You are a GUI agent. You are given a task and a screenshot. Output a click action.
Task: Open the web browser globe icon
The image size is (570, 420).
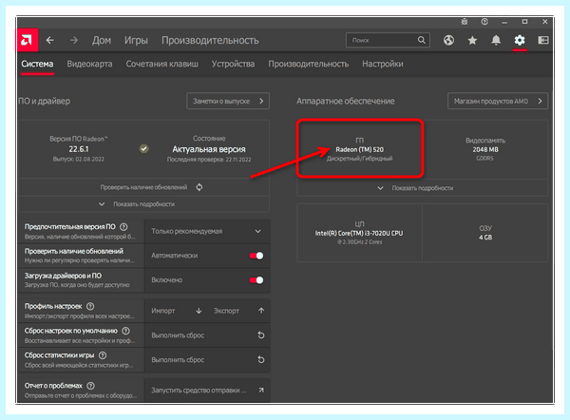pos(448,40)
